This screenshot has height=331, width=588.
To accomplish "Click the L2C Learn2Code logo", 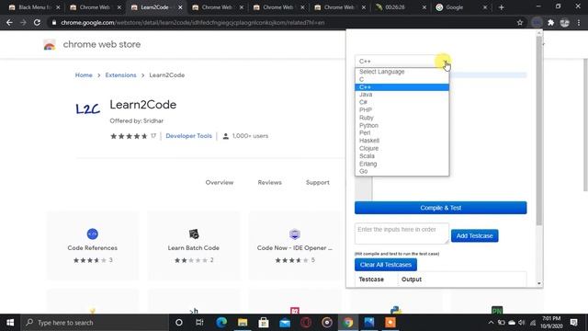I will (x=88, y=108).
